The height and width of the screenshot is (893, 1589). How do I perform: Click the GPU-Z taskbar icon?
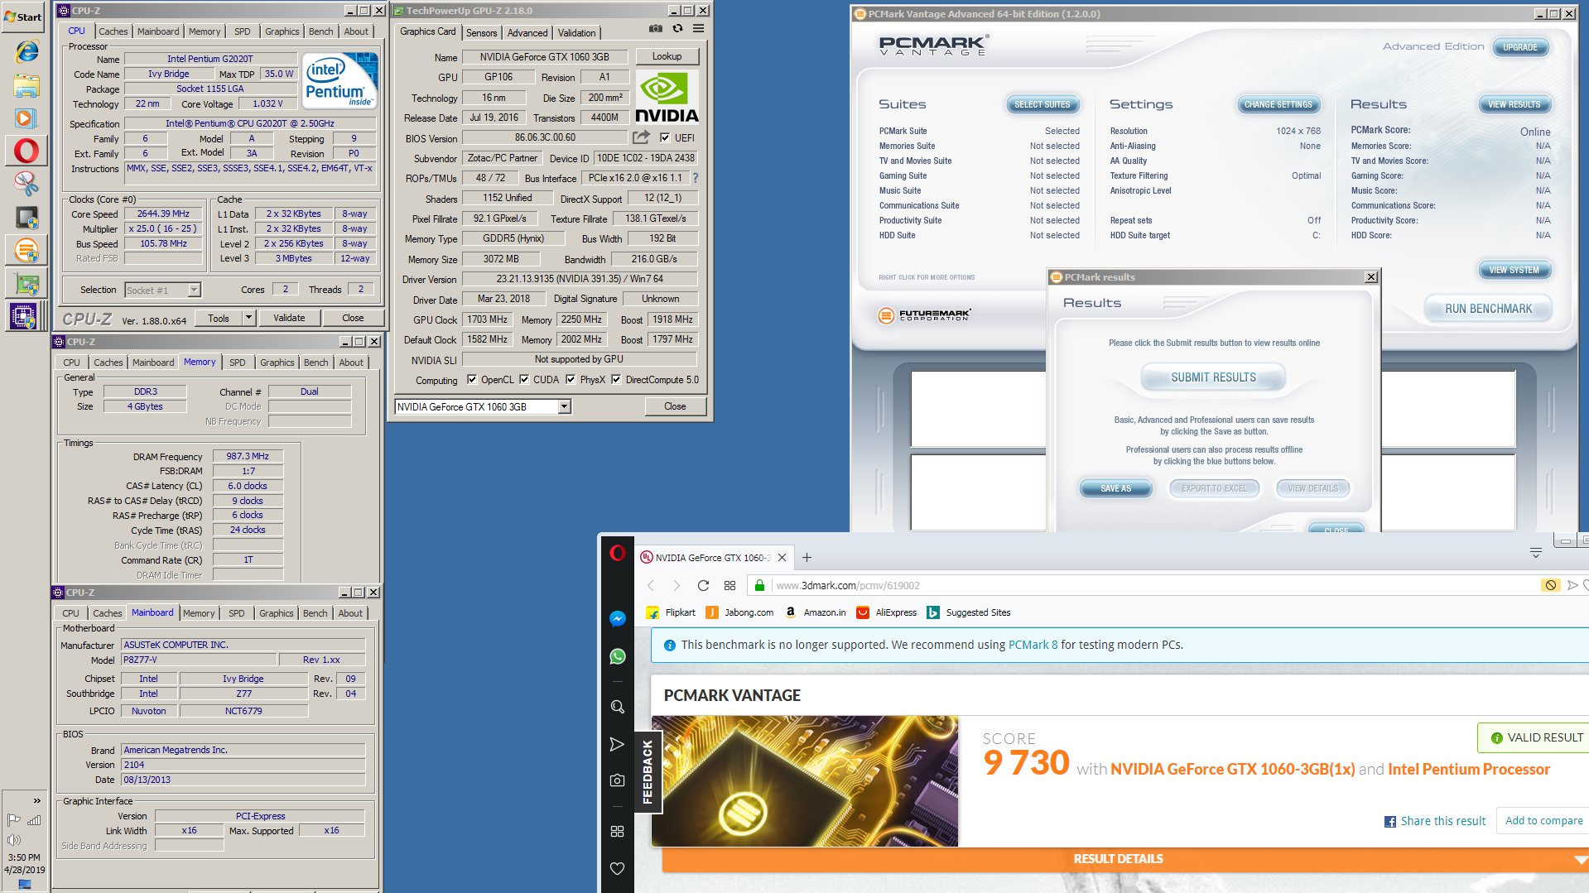[26, 283]
